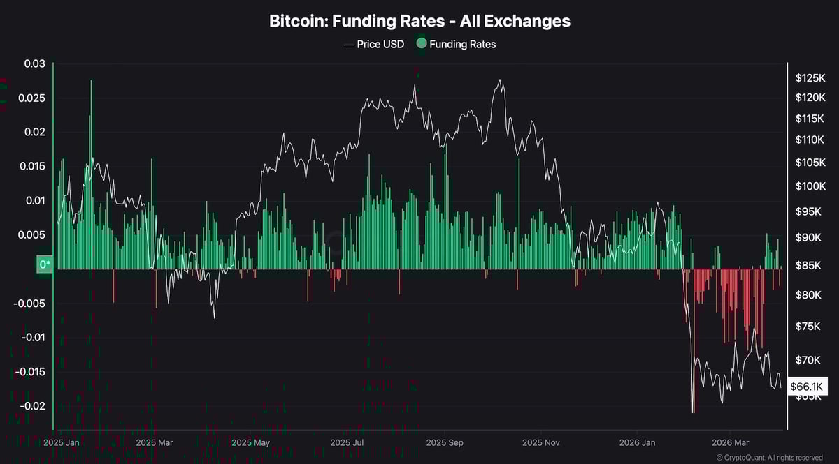839x464 pixels.
Task: Click the green Funding Rates legend dot
Action: pyautogui.click(x=421, y=44)
